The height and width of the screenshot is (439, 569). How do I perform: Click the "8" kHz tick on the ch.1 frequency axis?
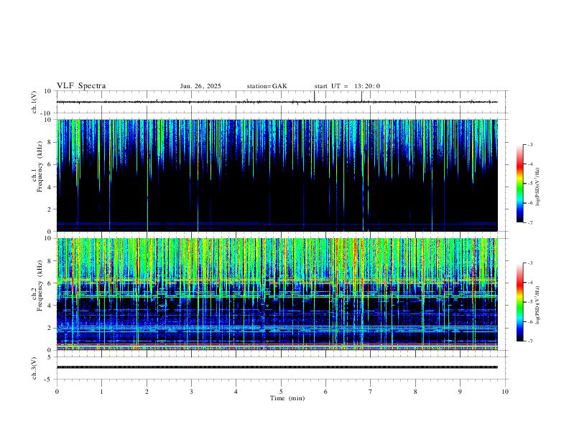(x=50, y=142)
